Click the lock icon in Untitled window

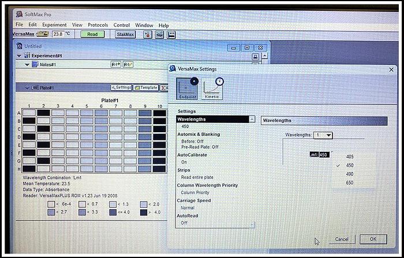point(255,57)
